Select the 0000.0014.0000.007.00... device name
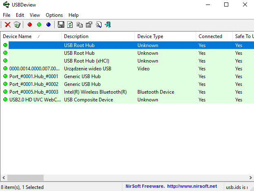254x191 pixels. [34, 69]
